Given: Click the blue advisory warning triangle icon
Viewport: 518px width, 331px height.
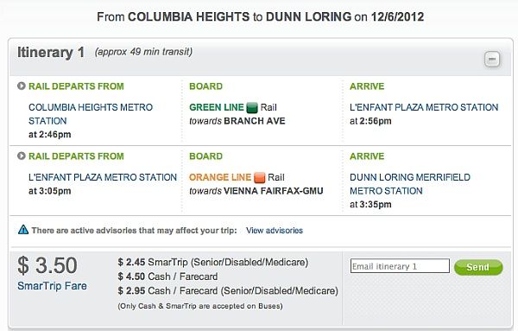Looking at the screenshot, I should click(x=23, y=230).
